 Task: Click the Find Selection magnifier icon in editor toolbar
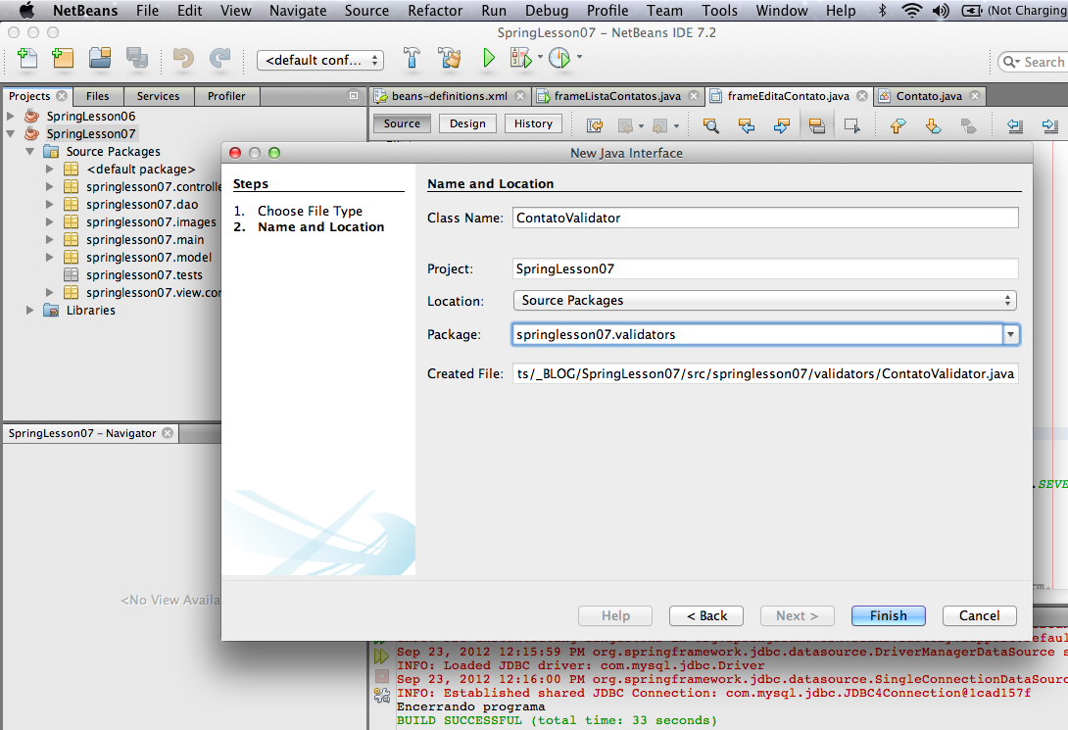pyautogui.click(x=710, y=125)
